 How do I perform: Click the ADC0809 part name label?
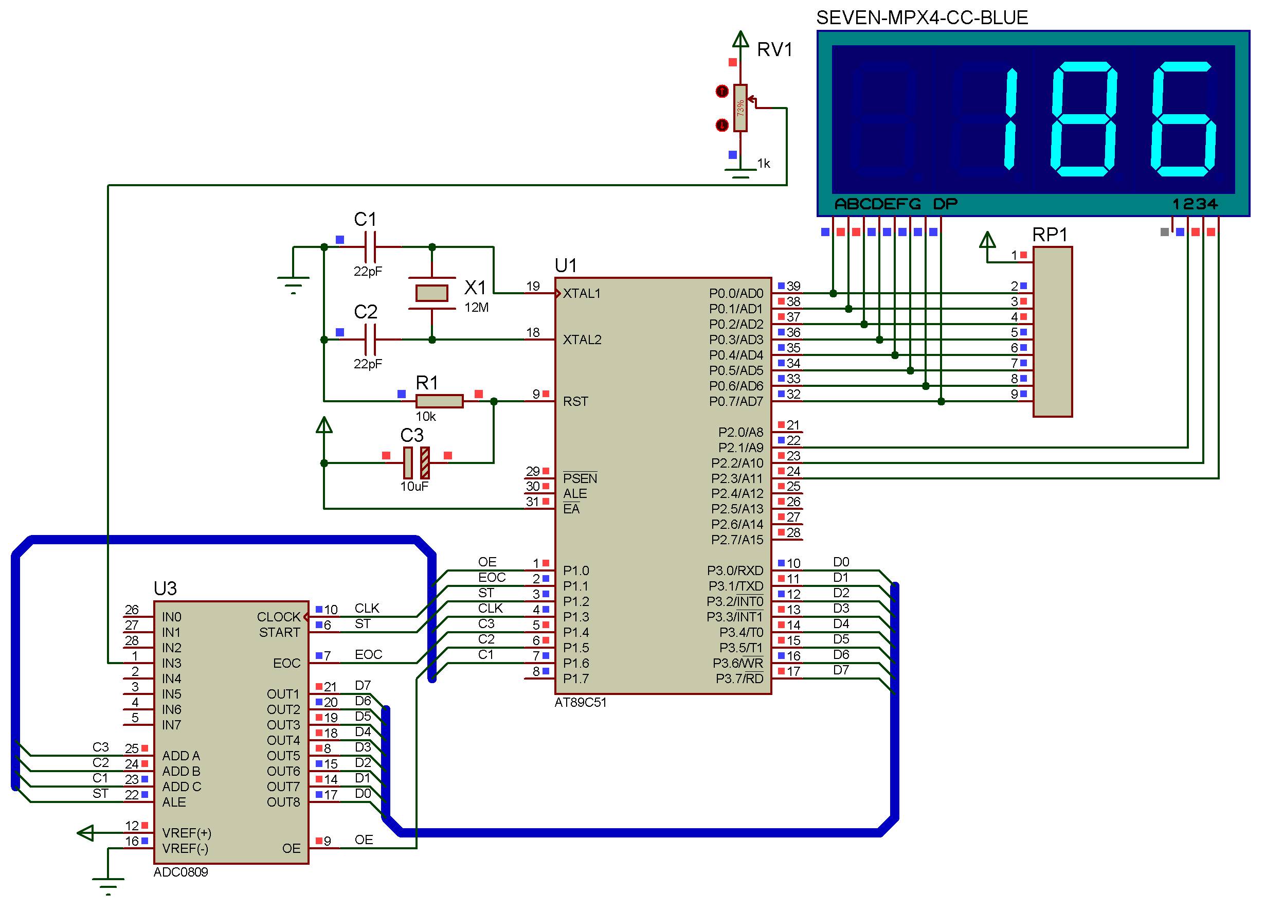180,871
